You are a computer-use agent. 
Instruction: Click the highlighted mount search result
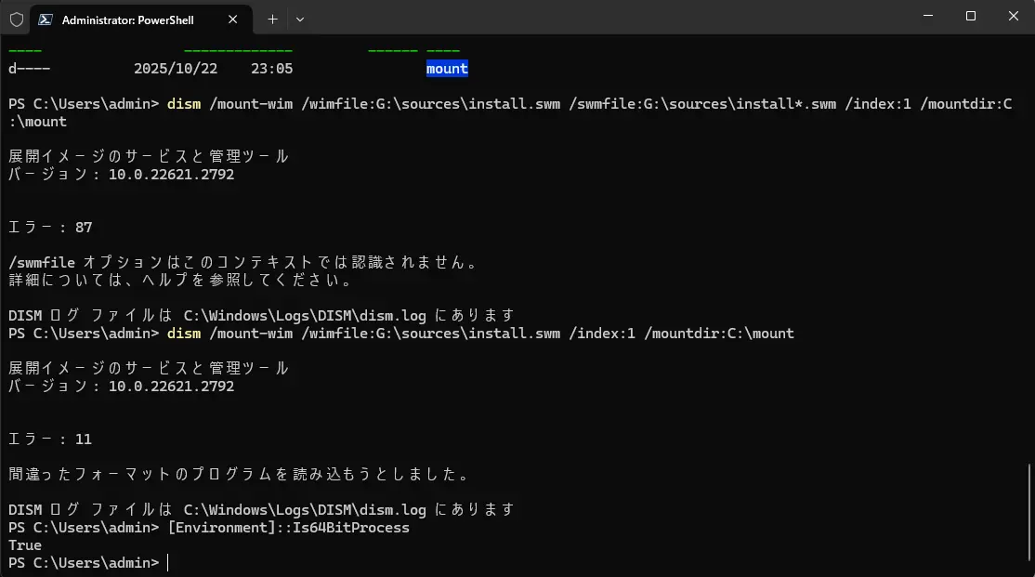click(446, 68)
